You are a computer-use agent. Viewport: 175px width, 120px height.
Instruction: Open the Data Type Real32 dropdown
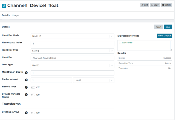[72, 66]
